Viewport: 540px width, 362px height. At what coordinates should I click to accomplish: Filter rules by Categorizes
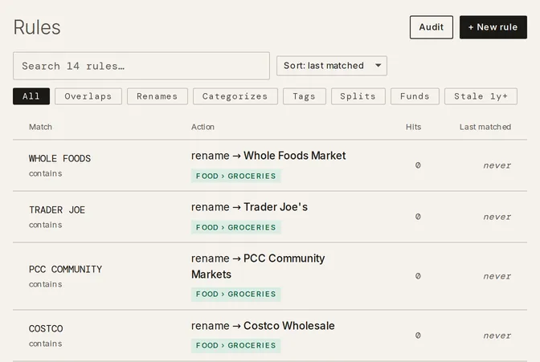point(235,96)
